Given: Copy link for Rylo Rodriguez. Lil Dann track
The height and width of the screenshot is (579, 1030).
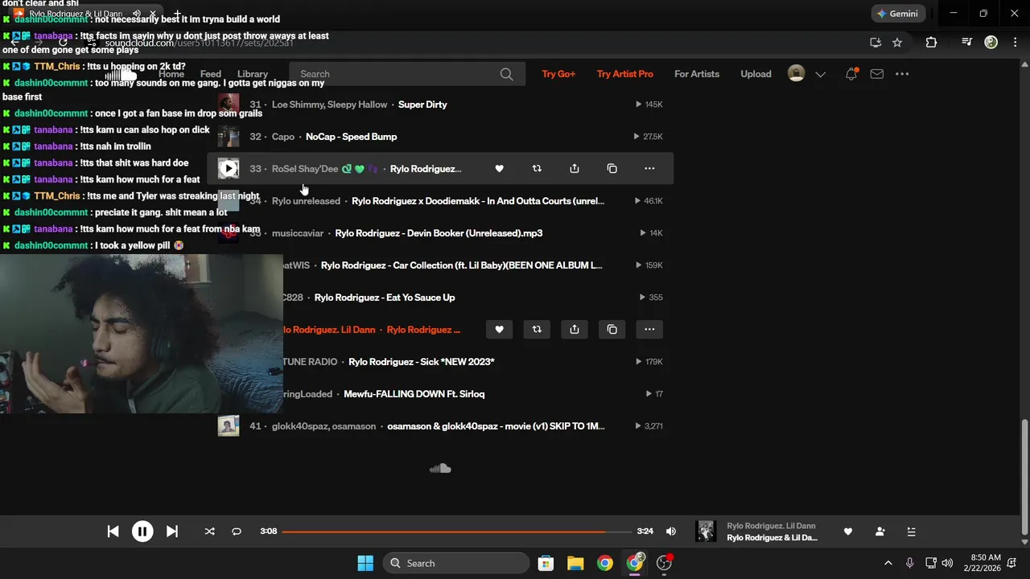Looking at the screenshot, I should click(x=612, y=330).
